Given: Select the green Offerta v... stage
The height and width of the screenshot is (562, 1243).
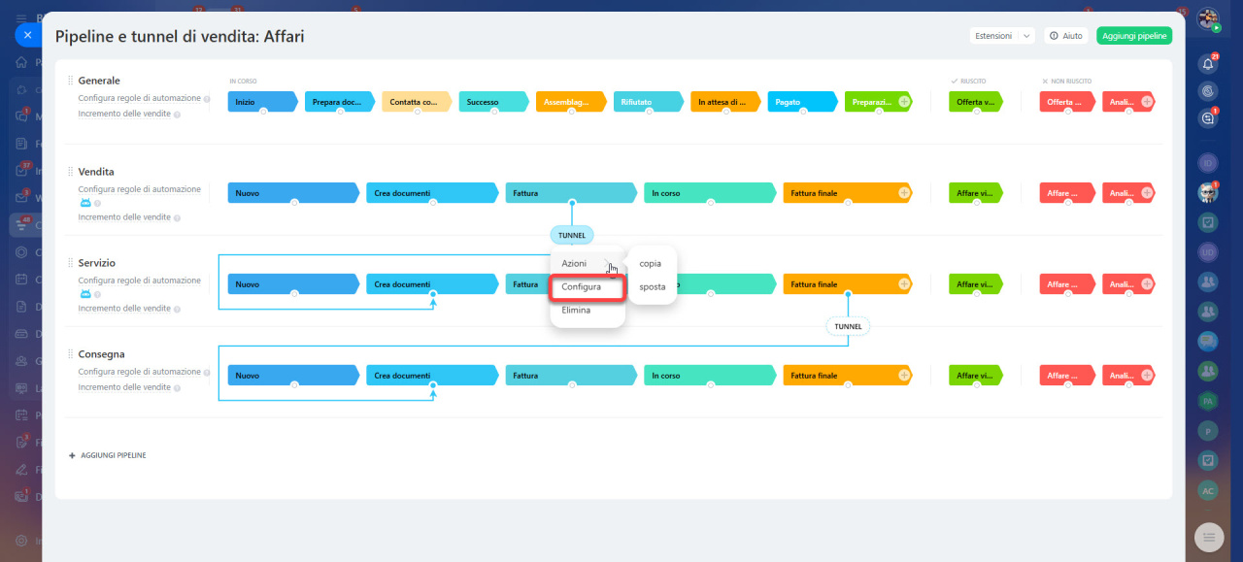Looking at the screenshot, I should (x=976, y=101).
